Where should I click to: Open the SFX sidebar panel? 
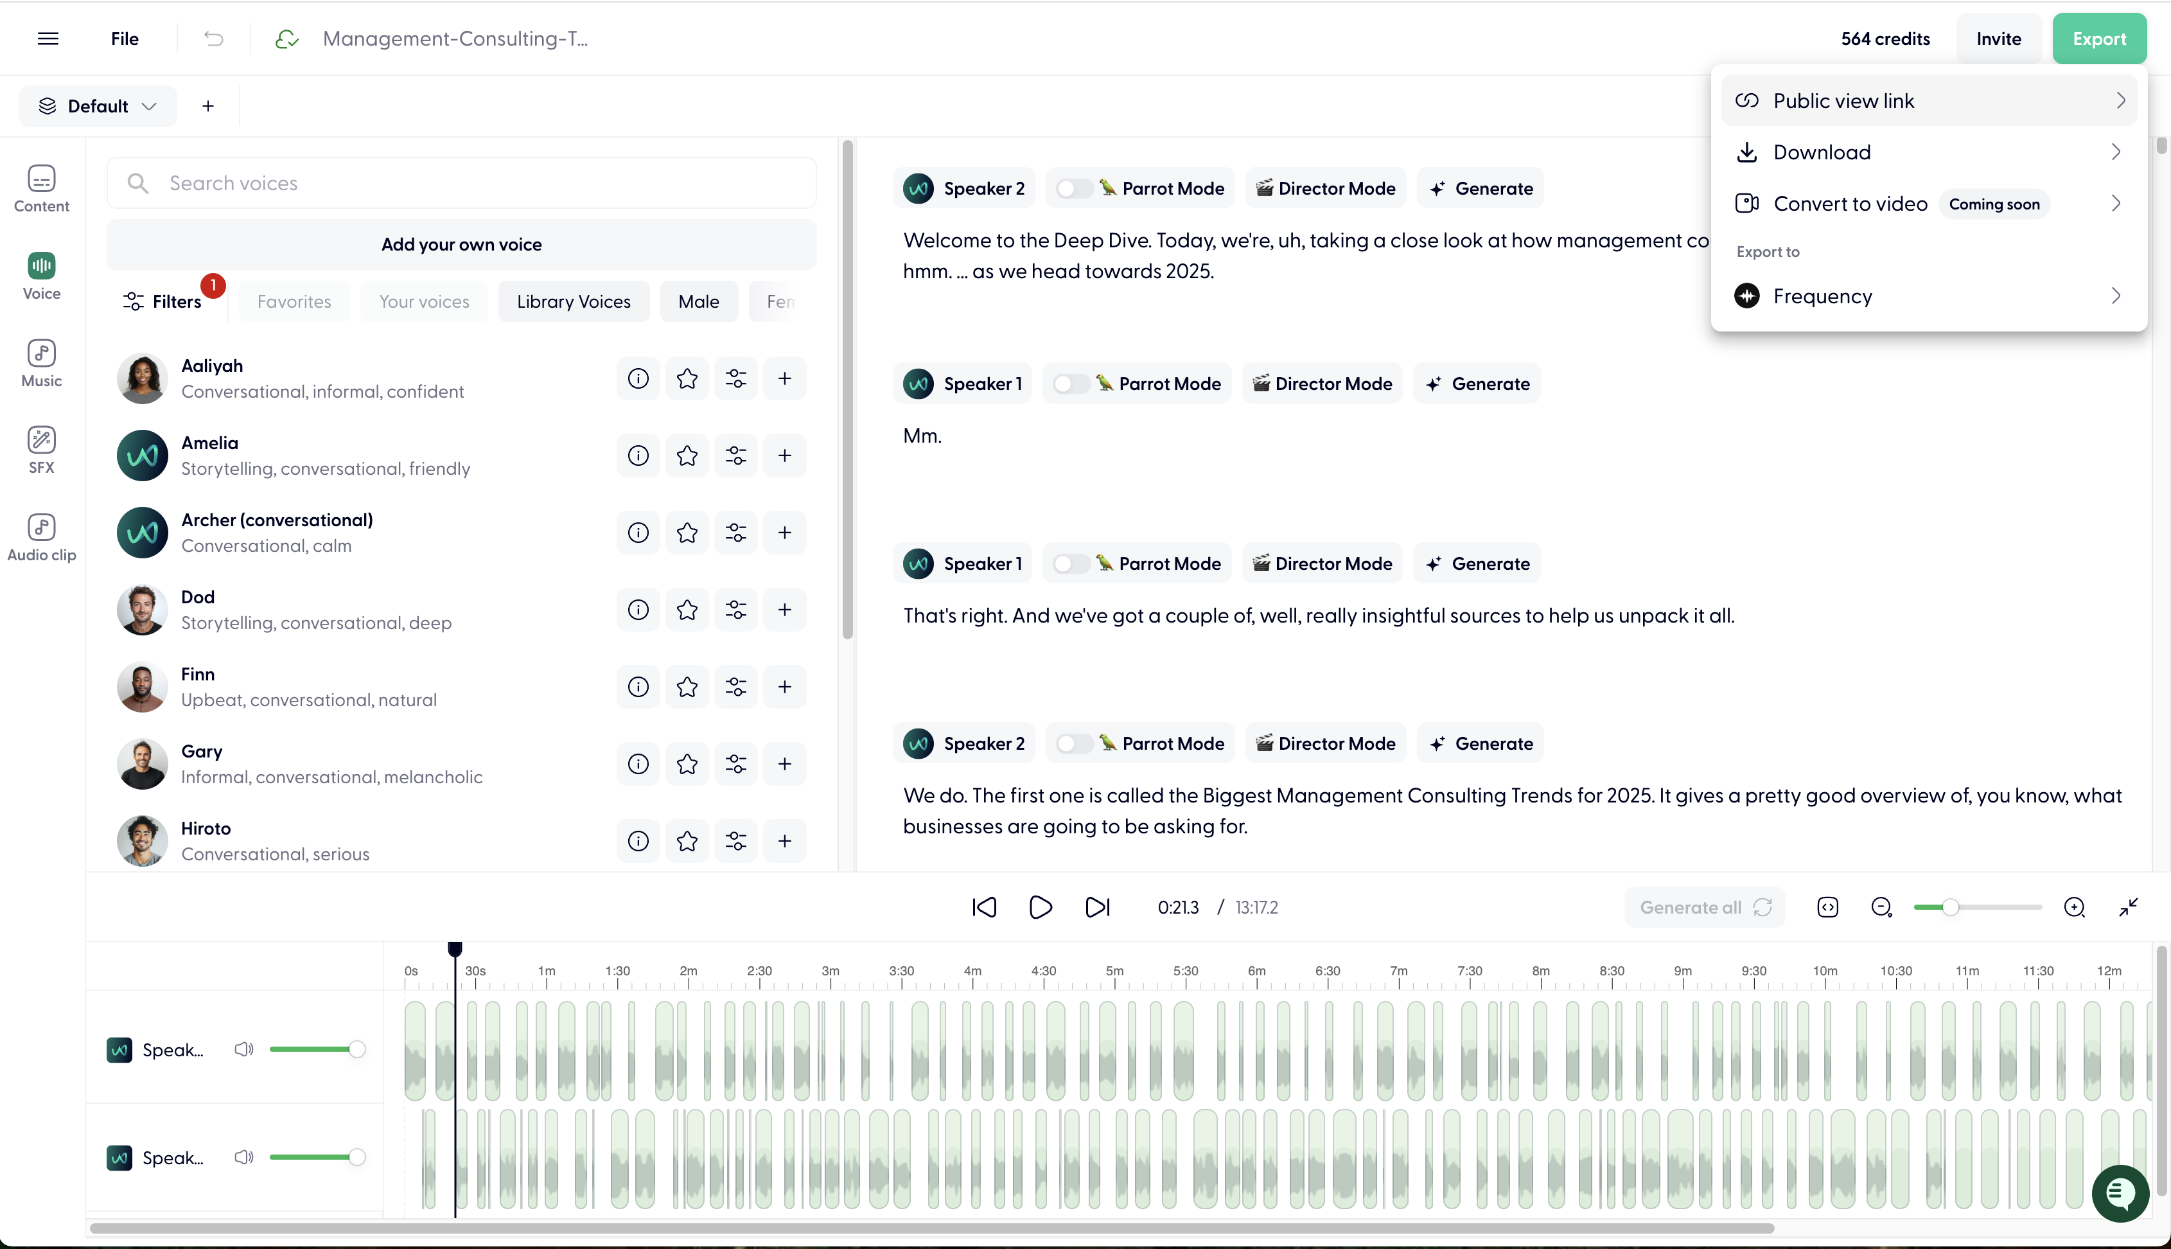pos(41,450)
